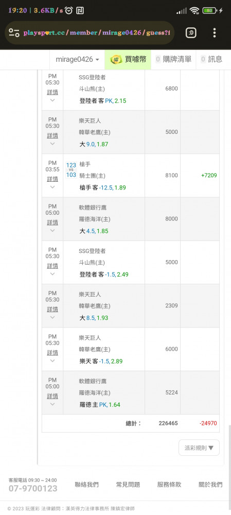The height and width of the screenshot is (515, 231).
Task: Open the browser tab switcher icon
Action: (x=191, y=32)
